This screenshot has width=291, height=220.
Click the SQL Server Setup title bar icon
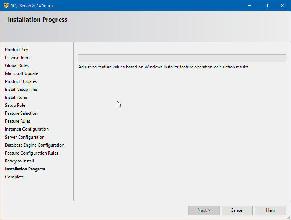[x=6, y=5]
